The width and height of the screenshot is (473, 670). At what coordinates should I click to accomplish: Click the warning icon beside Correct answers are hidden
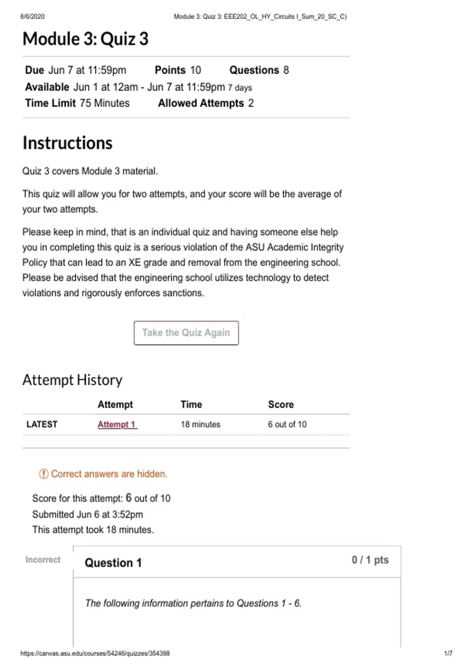[x=43, y=474]
